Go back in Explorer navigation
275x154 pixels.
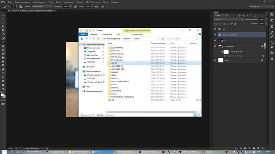[82, 38]
